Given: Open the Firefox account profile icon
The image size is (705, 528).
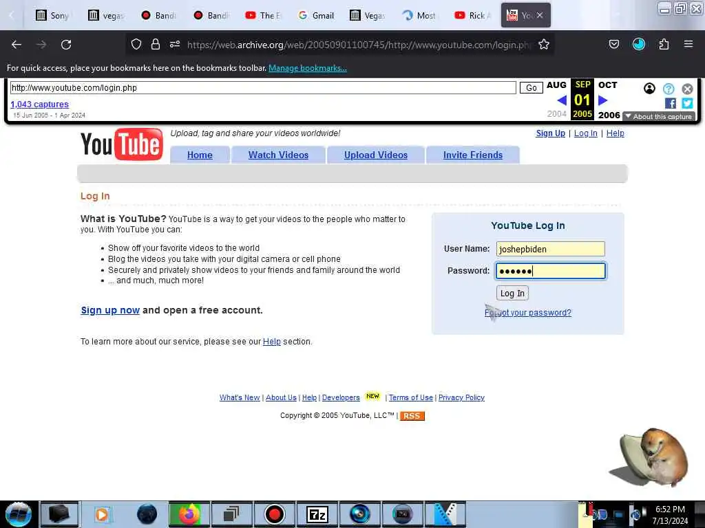Looking at the screenshot, I should pyautogui.click(x=639, y=44).
